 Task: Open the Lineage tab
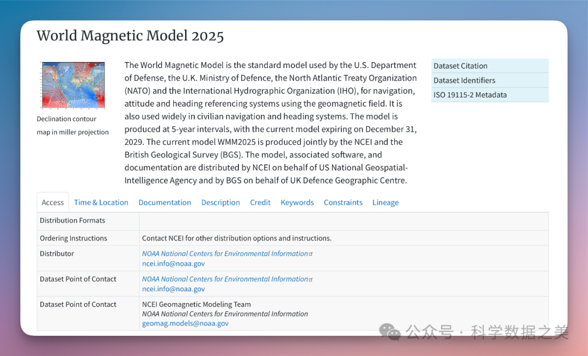pos(385,202)
